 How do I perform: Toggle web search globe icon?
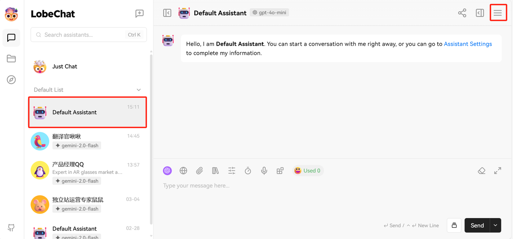coord(184,171)
